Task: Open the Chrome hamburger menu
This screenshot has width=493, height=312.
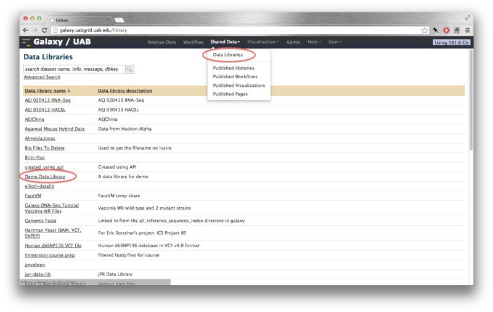Action: (467, 30)
